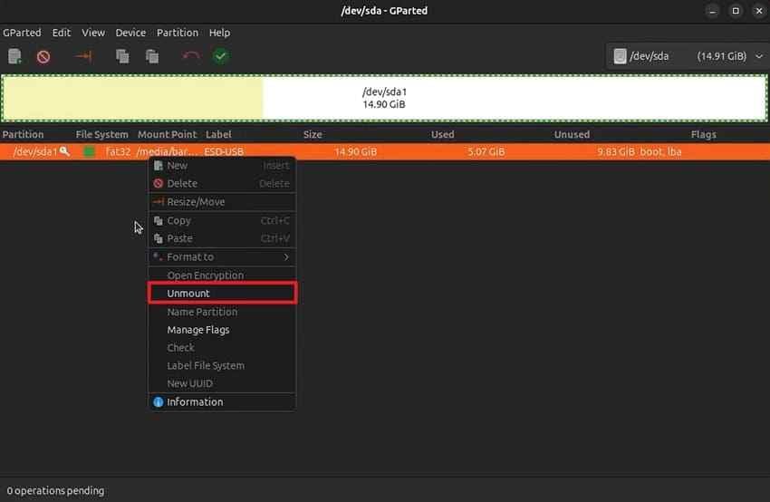The height and width of the screenshot is (502, 770).
Task: Click the Format to icon in context menu
Action: click(158, 257)
